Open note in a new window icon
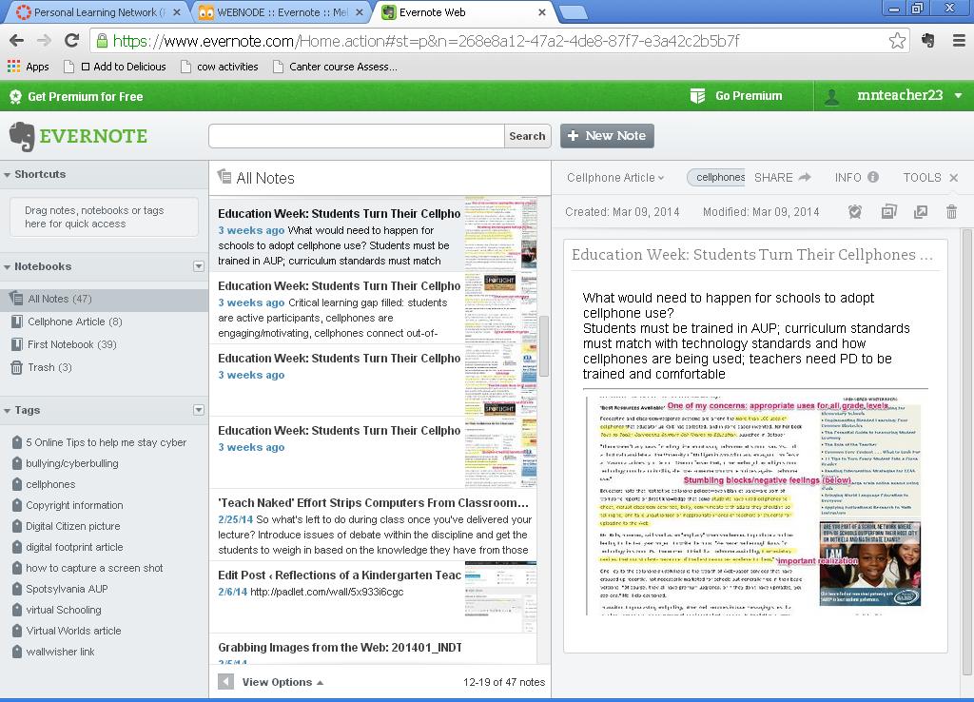Image resolution: width=974 pixels, height=702 pixels. tap(921, 212)
